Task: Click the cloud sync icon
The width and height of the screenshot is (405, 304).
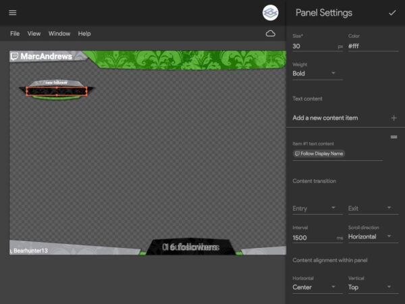Action: point(271,34)
